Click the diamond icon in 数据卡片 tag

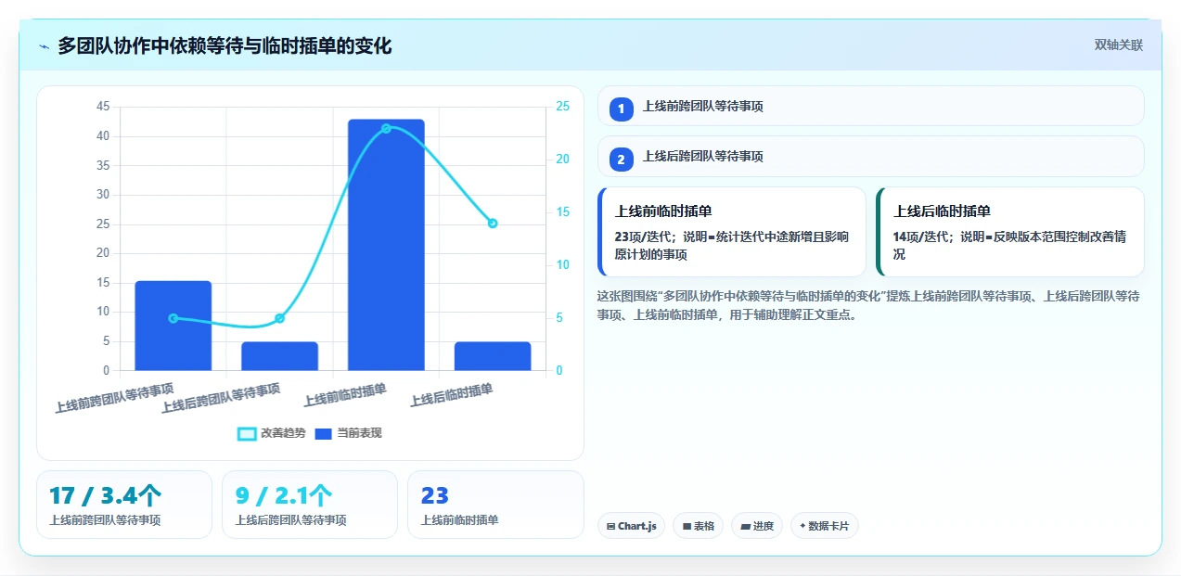(802, 525)
